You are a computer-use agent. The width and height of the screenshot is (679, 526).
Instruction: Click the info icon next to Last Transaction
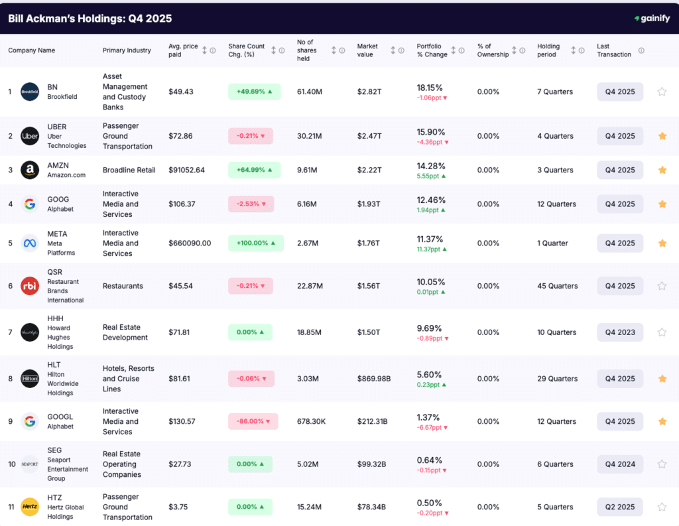[x=641, y=50]
